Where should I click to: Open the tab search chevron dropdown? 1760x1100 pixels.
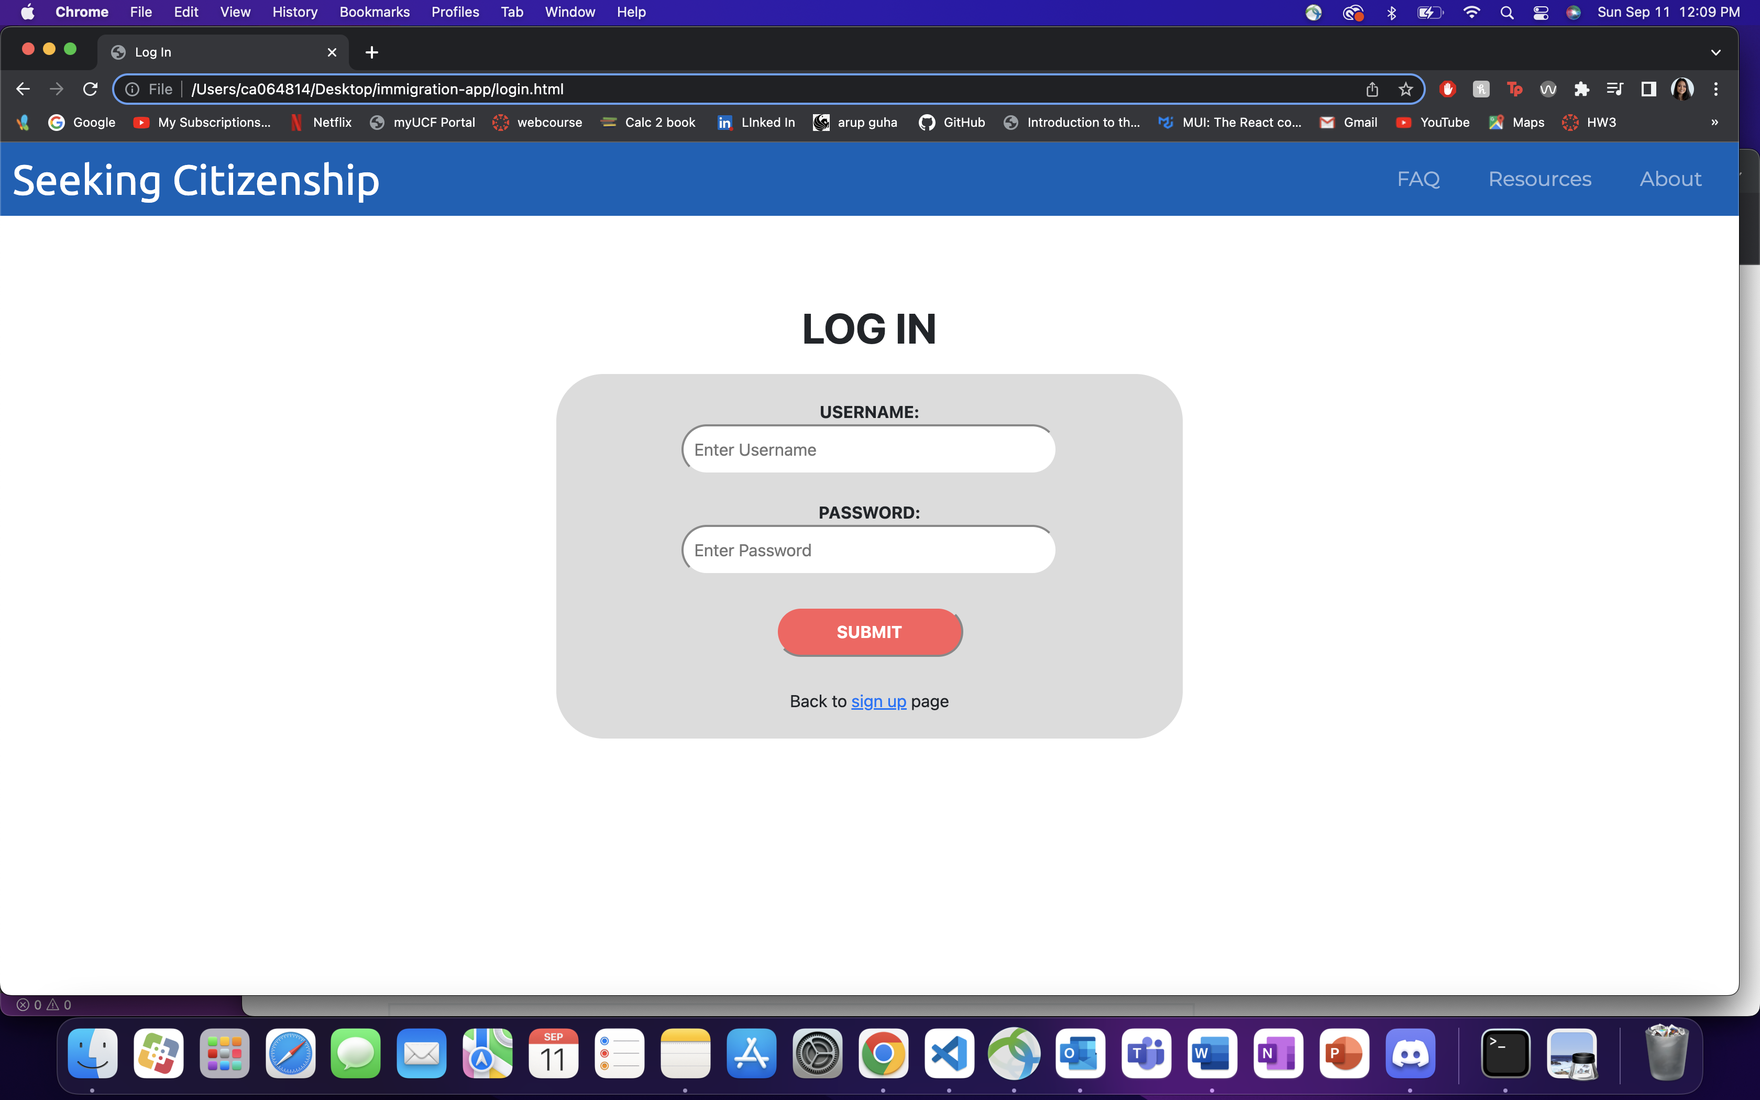pyautogui.click(x=1715, y=52)
